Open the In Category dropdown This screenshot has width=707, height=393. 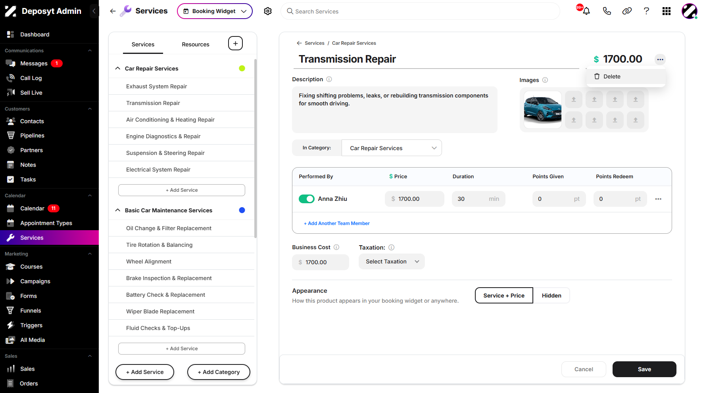(392, 148)
